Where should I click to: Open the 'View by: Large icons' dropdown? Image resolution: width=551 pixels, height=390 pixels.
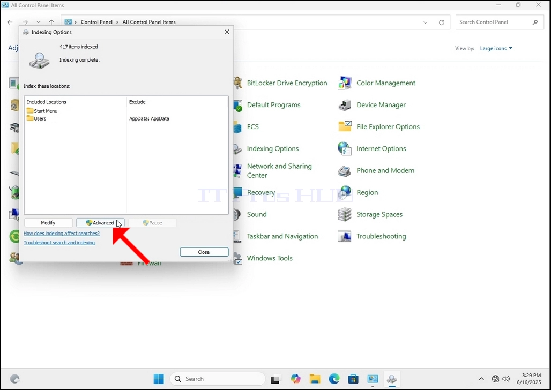click(496, 49)
